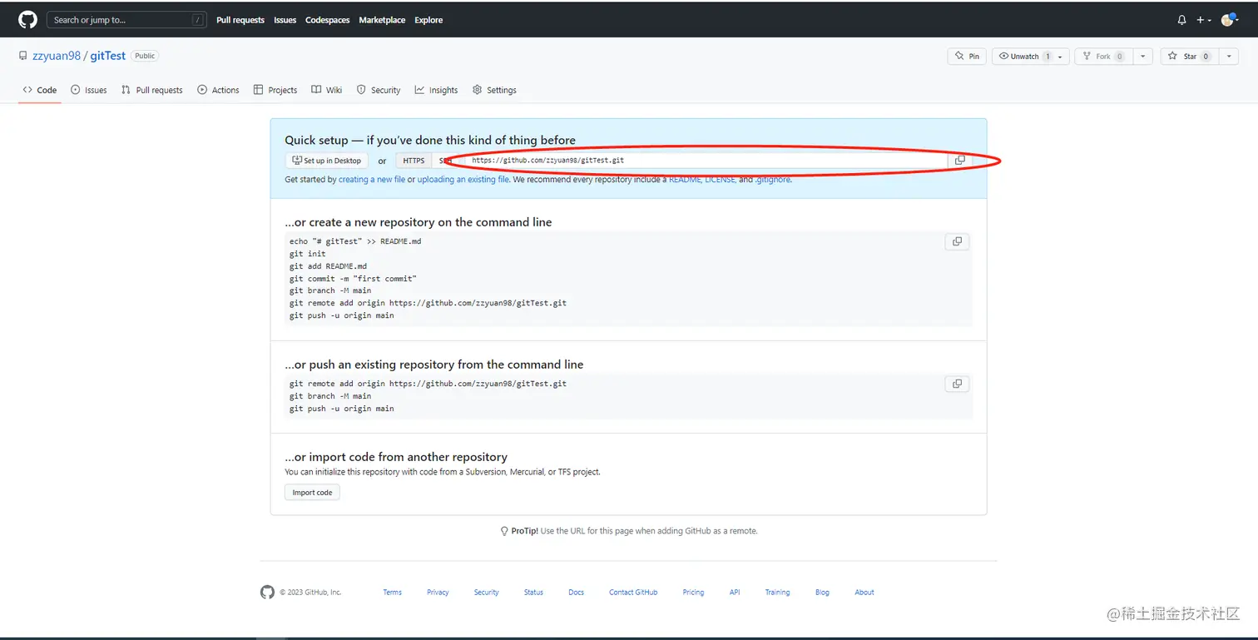Screen dimensions: 1258x640
Task: Focus the Search or jump to field
Action: point(126,20)
